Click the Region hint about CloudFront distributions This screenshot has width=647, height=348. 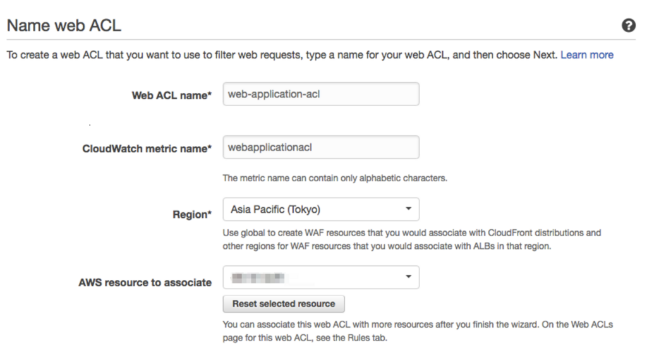(412, 239)
